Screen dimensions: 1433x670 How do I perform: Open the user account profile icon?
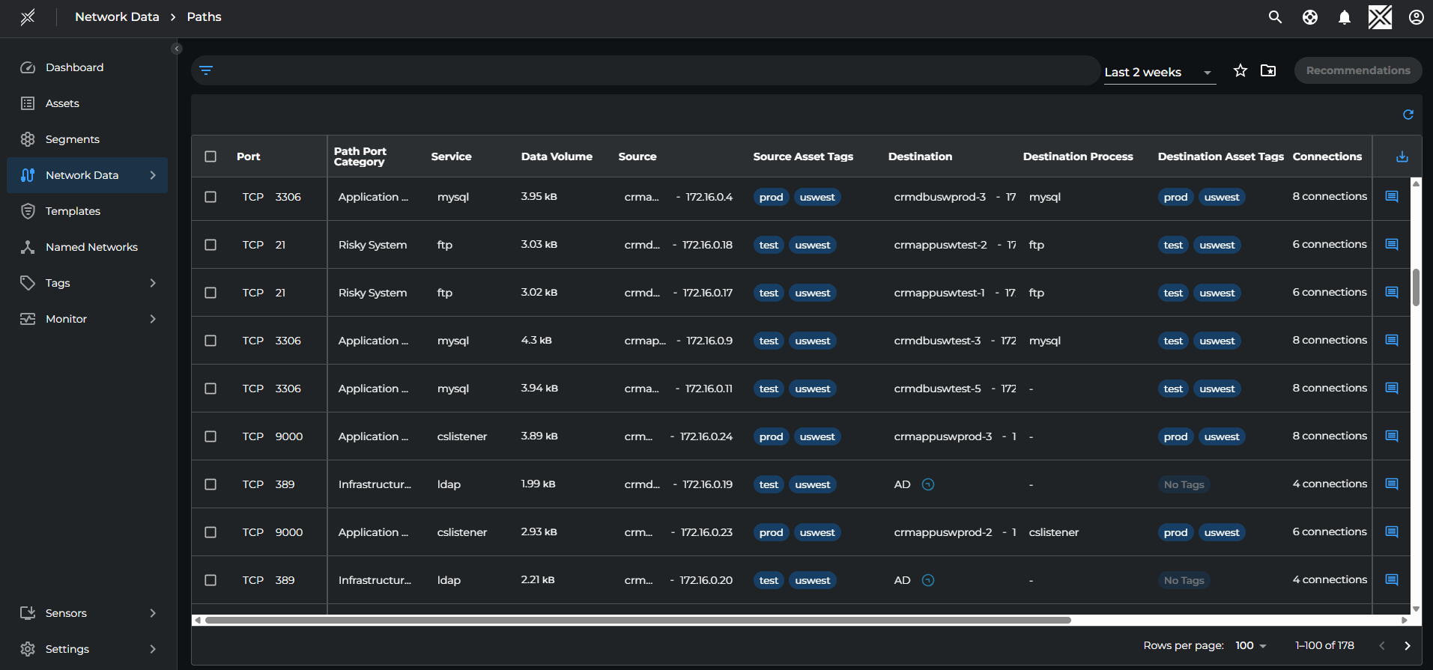[1416, 17]
